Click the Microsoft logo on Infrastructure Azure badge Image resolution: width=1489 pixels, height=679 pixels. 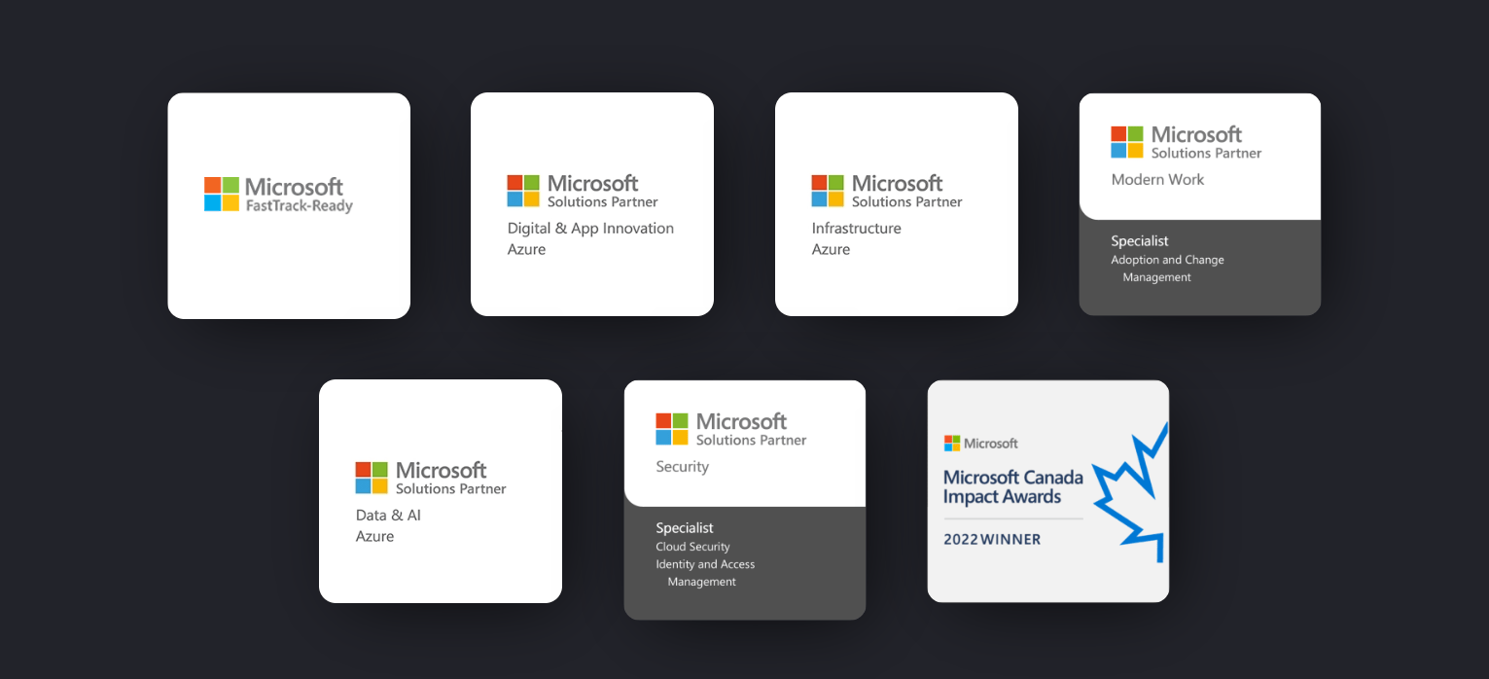click(829, 191)
